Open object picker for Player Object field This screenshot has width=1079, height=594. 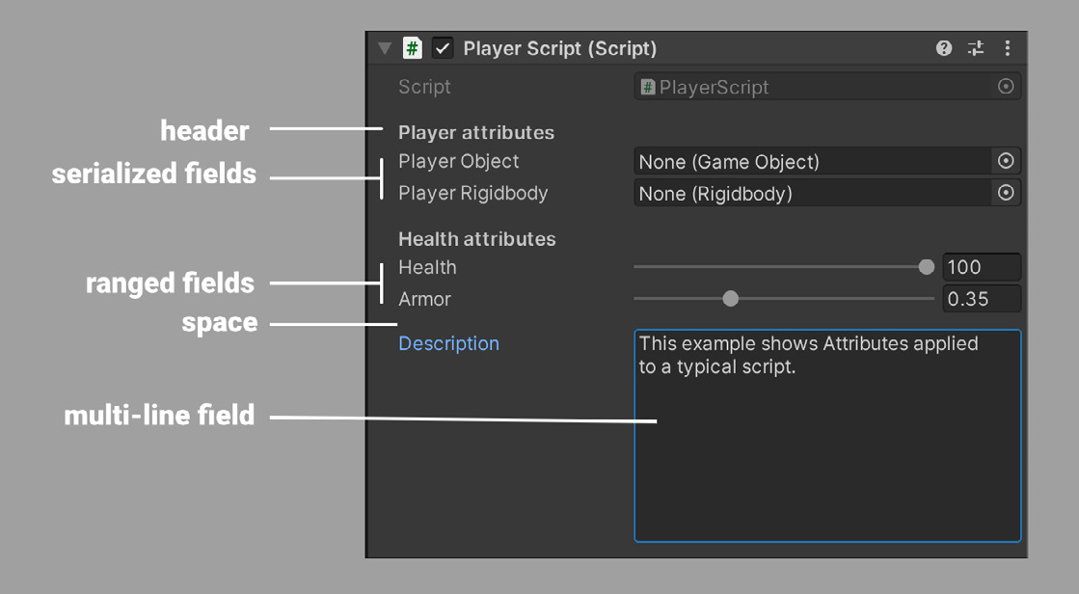(1006, 161)
